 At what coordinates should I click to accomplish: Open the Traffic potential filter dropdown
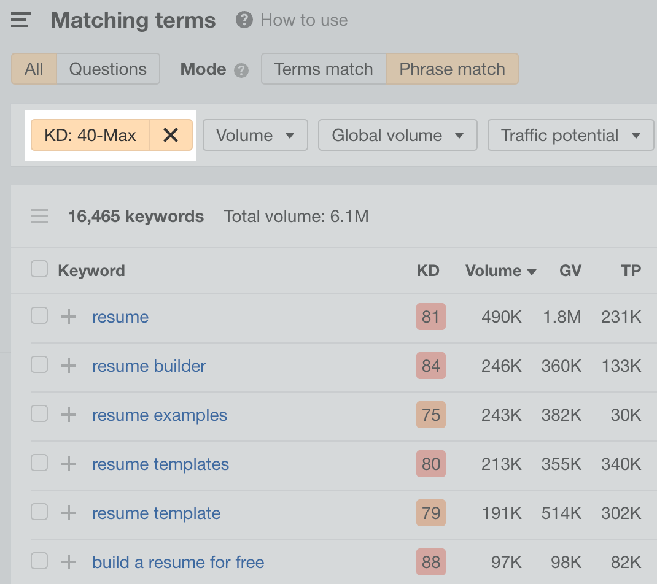tap(570, 134)
